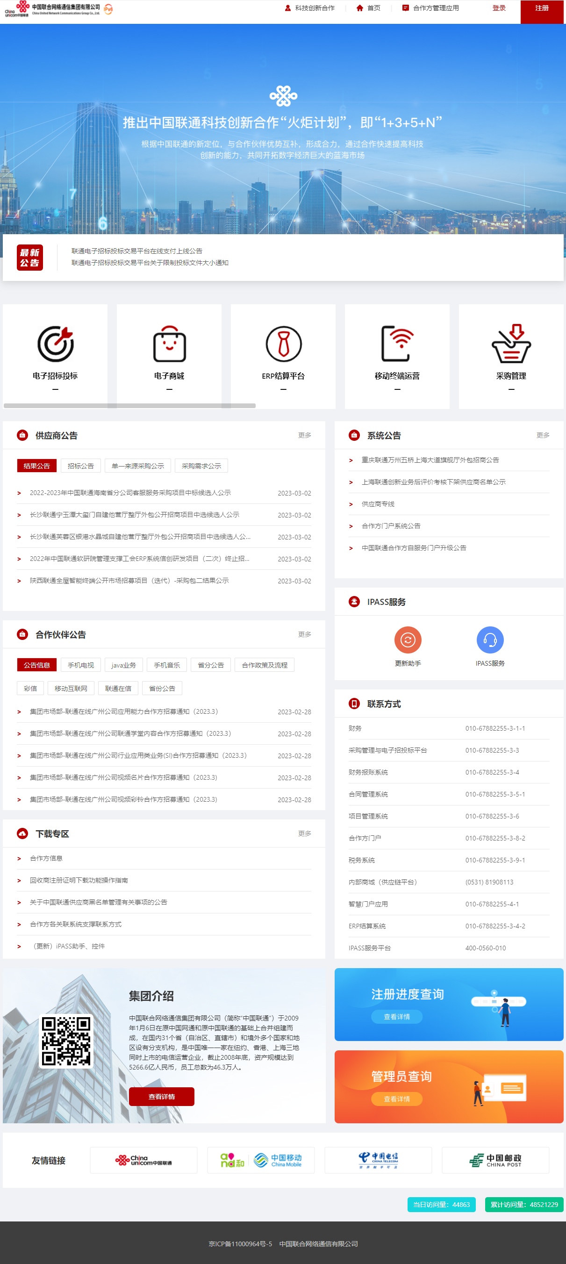Open 重庆联通万州五桥上海大道旗舰厅外包招商公告
Image resolution: width=566 pixels, height=1264 pixels.
(430, 460)
